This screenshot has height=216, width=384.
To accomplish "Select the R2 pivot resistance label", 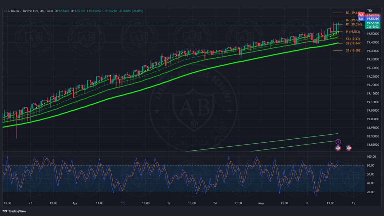I will click(x=353, y=20).
